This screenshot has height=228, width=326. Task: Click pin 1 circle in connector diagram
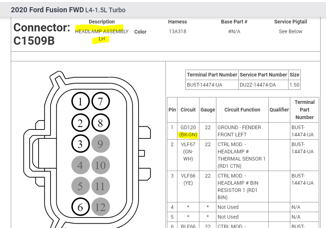(x=80, y=101)
